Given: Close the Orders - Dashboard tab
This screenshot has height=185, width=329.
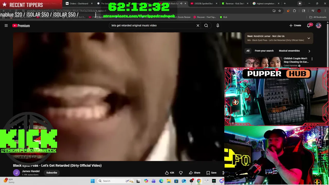Looking at the screenshot, I should [92, 4].
